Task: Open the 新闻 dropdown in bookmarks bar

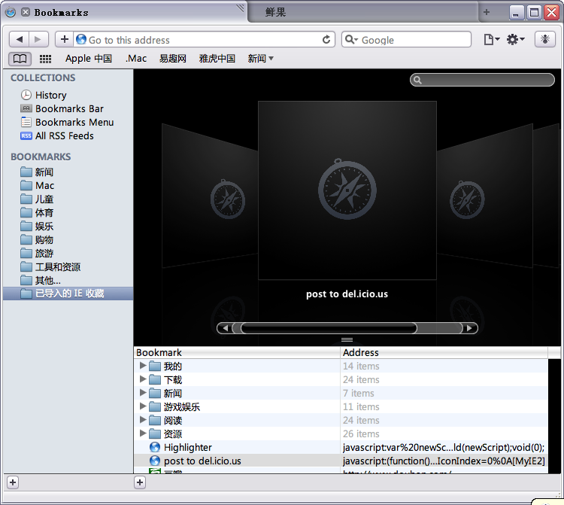Action: tap(260, 58)
